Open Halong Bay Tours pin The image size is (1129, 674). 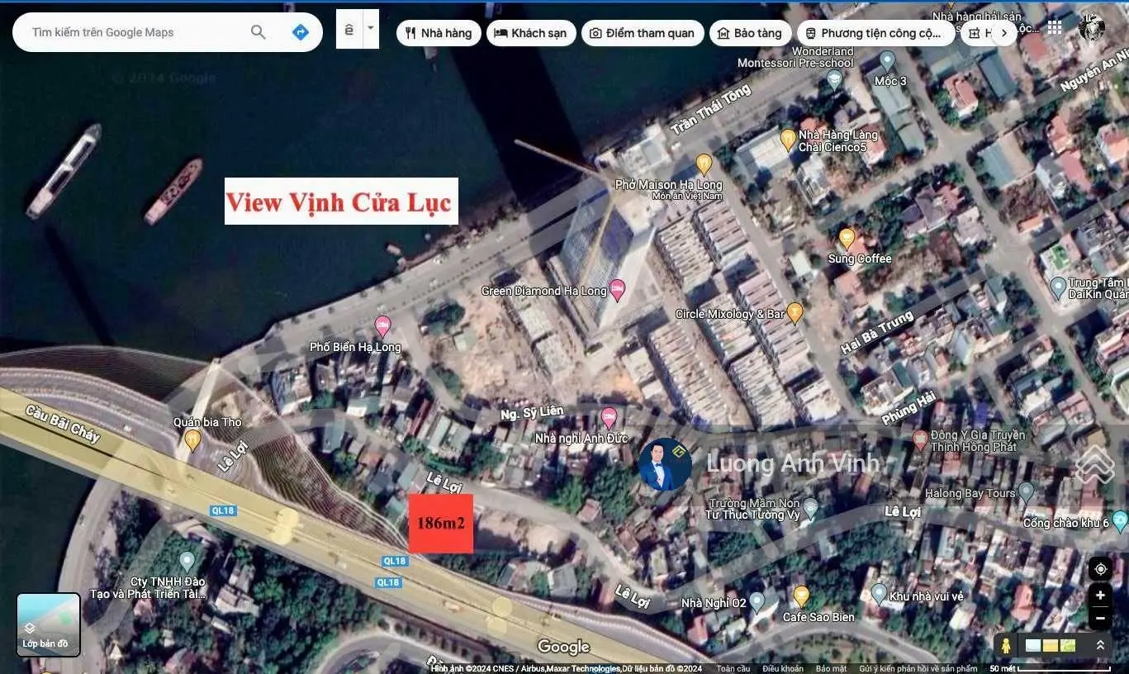1026,492
